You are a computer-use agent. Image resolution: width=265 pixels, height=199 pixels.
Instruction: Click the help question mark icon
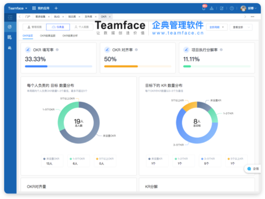(232, 8)
